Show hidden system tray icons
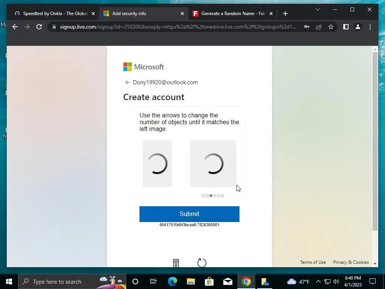Image resolution: width=385 pixels, height=289 pixels. [318, 281]
